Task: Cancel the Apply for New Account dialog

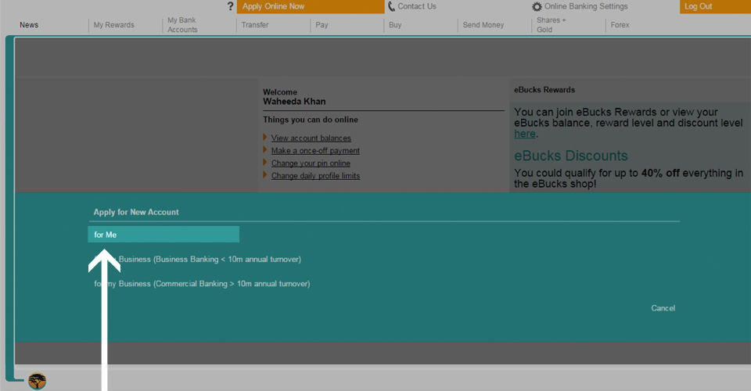Action: point(663,308)
